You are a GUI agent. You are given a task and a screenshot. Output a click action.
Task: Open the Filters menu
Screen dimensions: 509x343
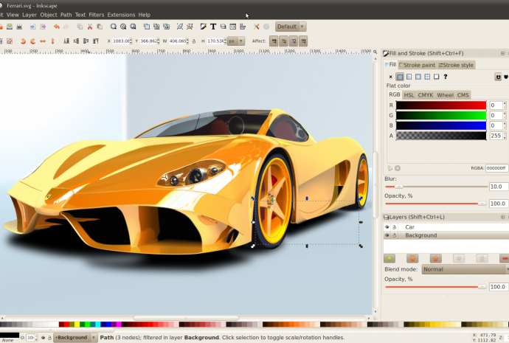96,15
